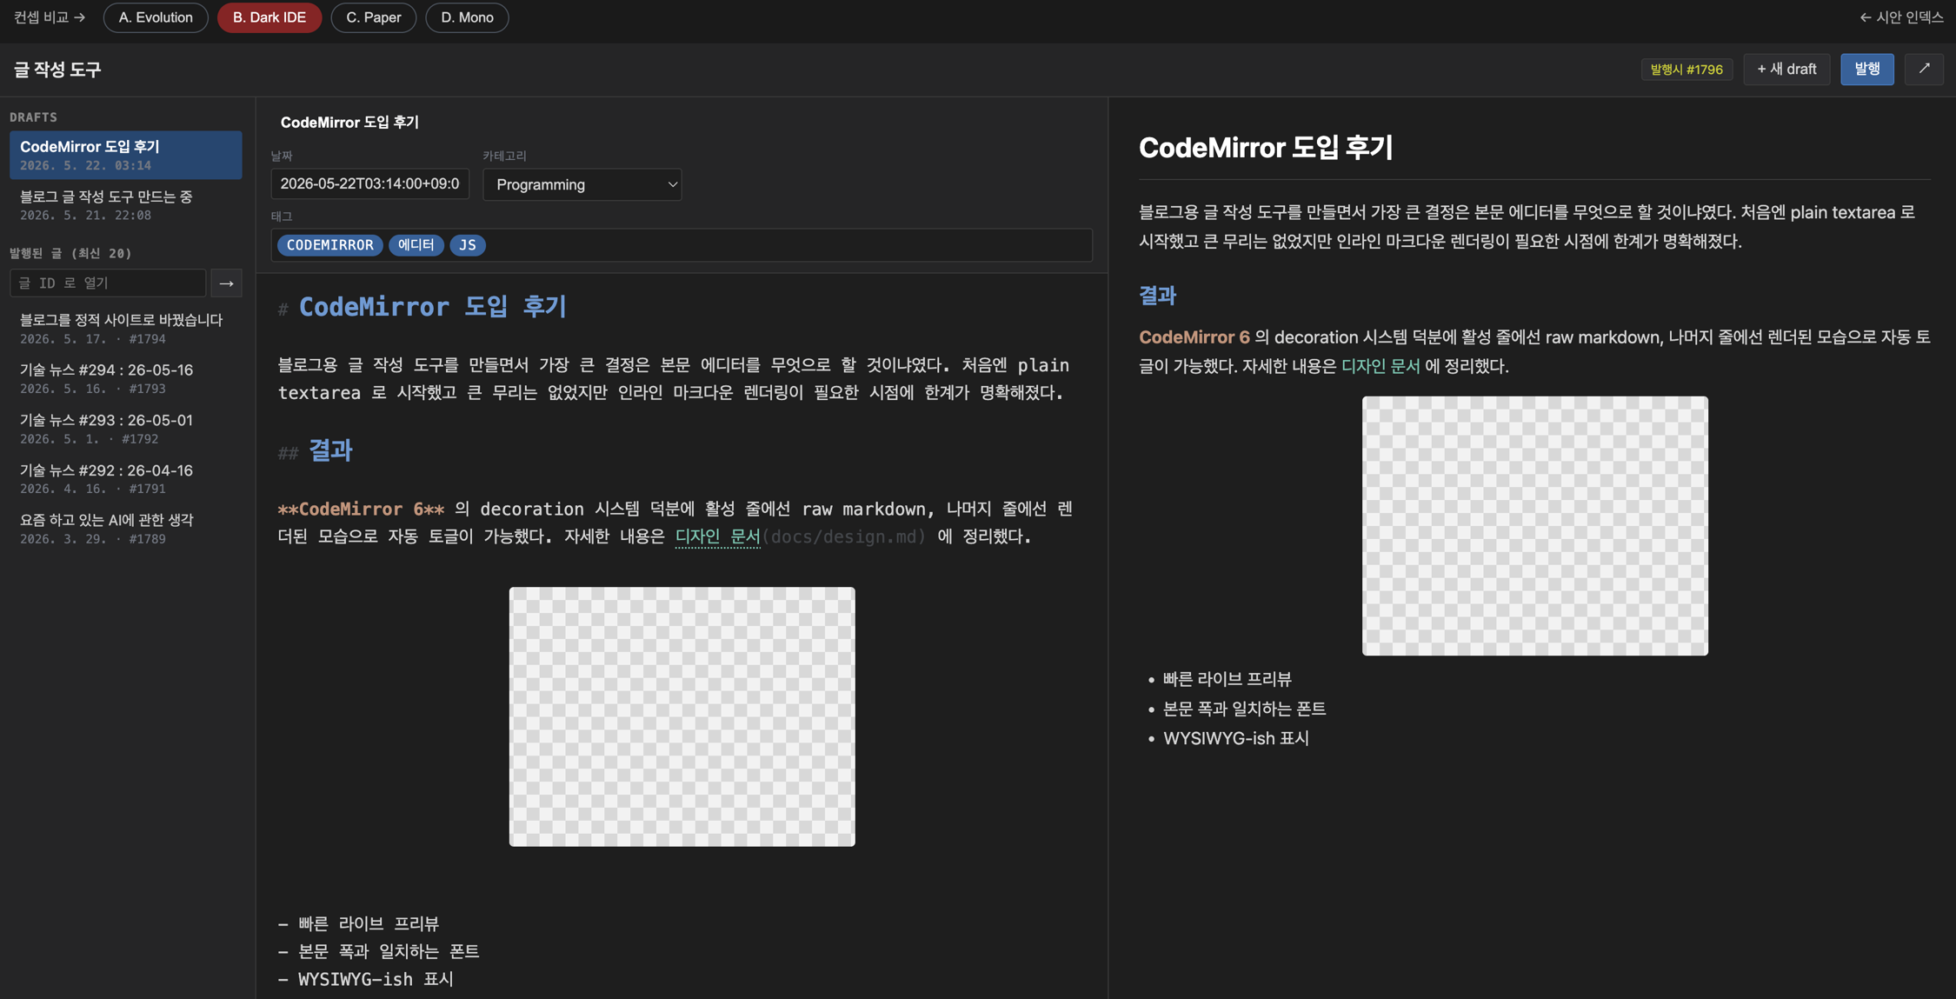Click the 발행시 #1796 badge
1956x999 pixels.
coord(1687,70)
